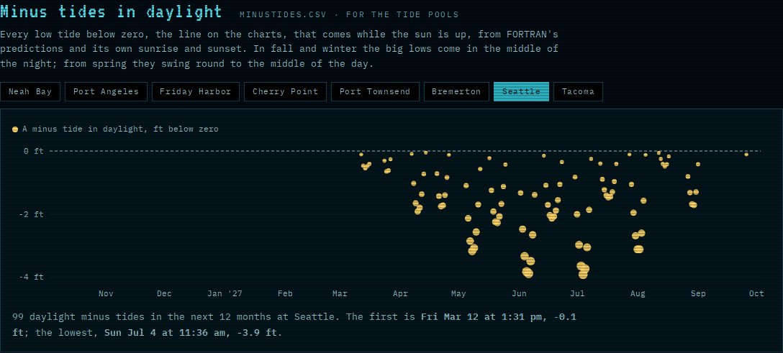Choose the Cherry Point tab
The width and height of the screenshot is (783, 353).
[x=285, y=92]
